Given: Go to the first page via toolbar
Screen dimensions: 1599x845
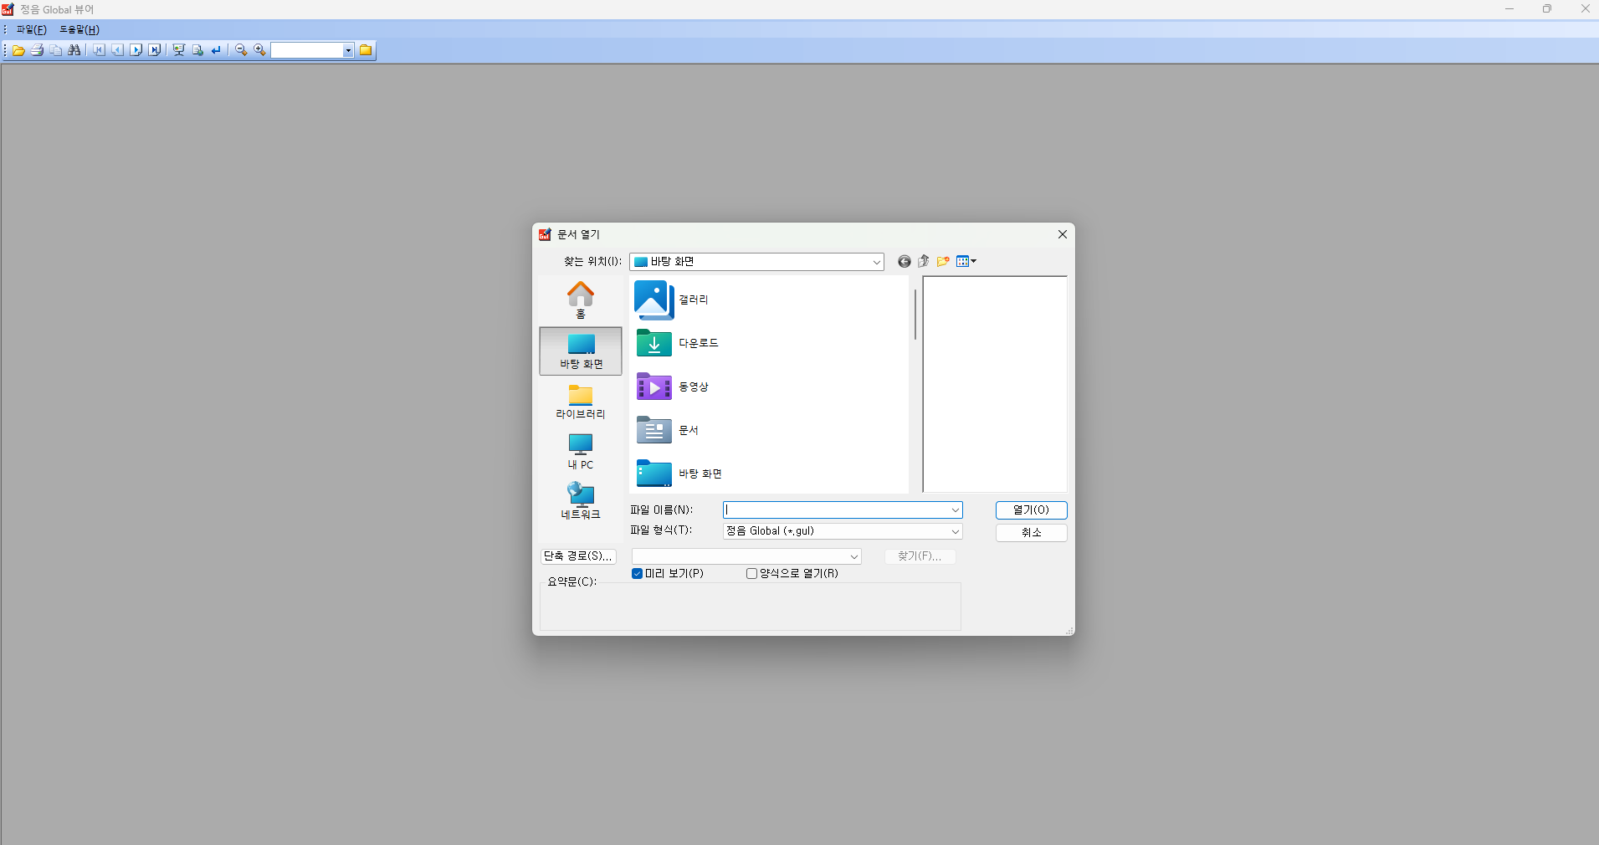Looking at the screenshot, I should tap(99, 50).
